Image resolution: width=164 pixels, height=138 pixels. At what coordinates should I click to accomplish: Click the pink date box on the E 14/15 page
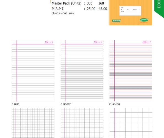pos(49,42)
